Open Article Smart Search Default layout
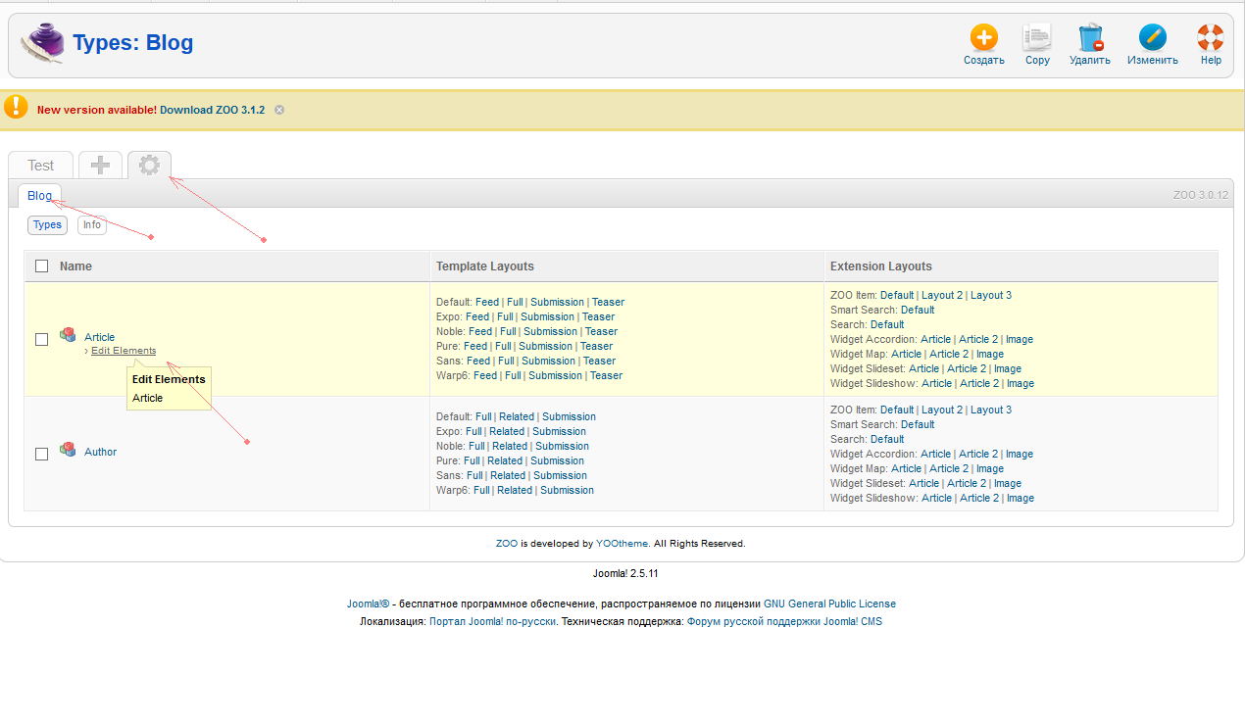The height and width of the screenshot is (725, 1245). click(x=918, y=310)
